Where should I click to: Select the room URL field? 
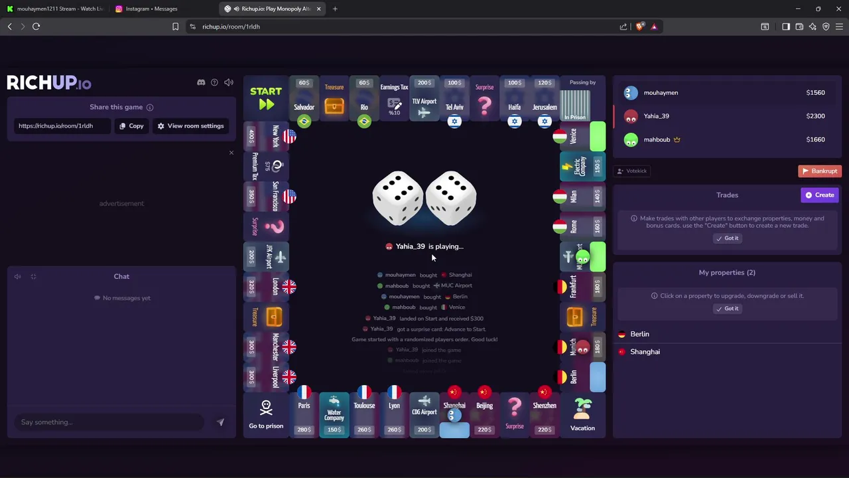point(62,125)
